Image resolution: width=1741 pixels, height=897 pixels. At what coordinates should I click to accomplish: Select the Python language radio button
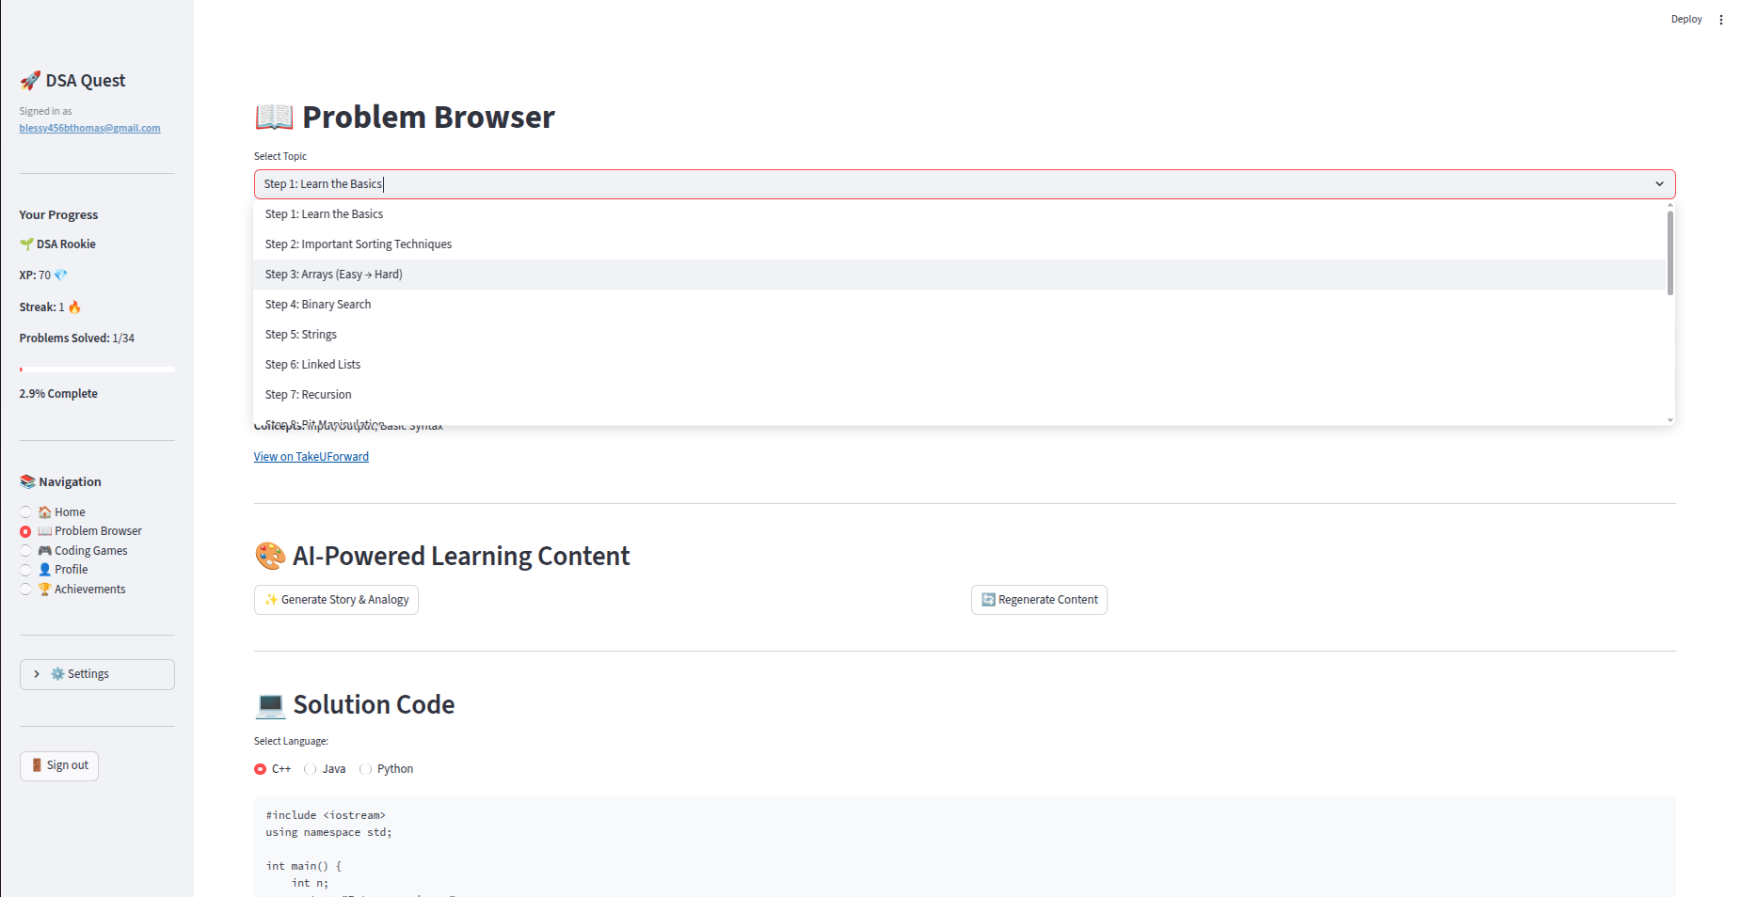[366, 769]
